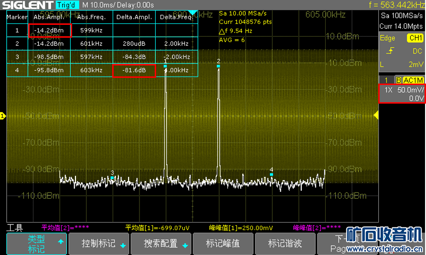This screenshot has width=426, height=255.
Task: Expand the 搜索配置 softkey menu
Action: 161,244
